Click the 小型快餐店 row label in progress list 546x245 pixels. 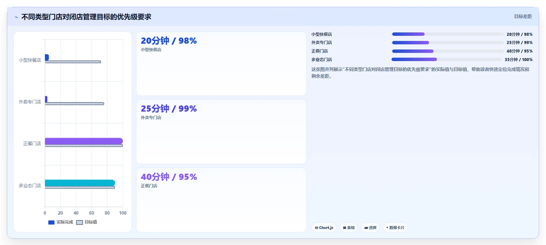321,34
